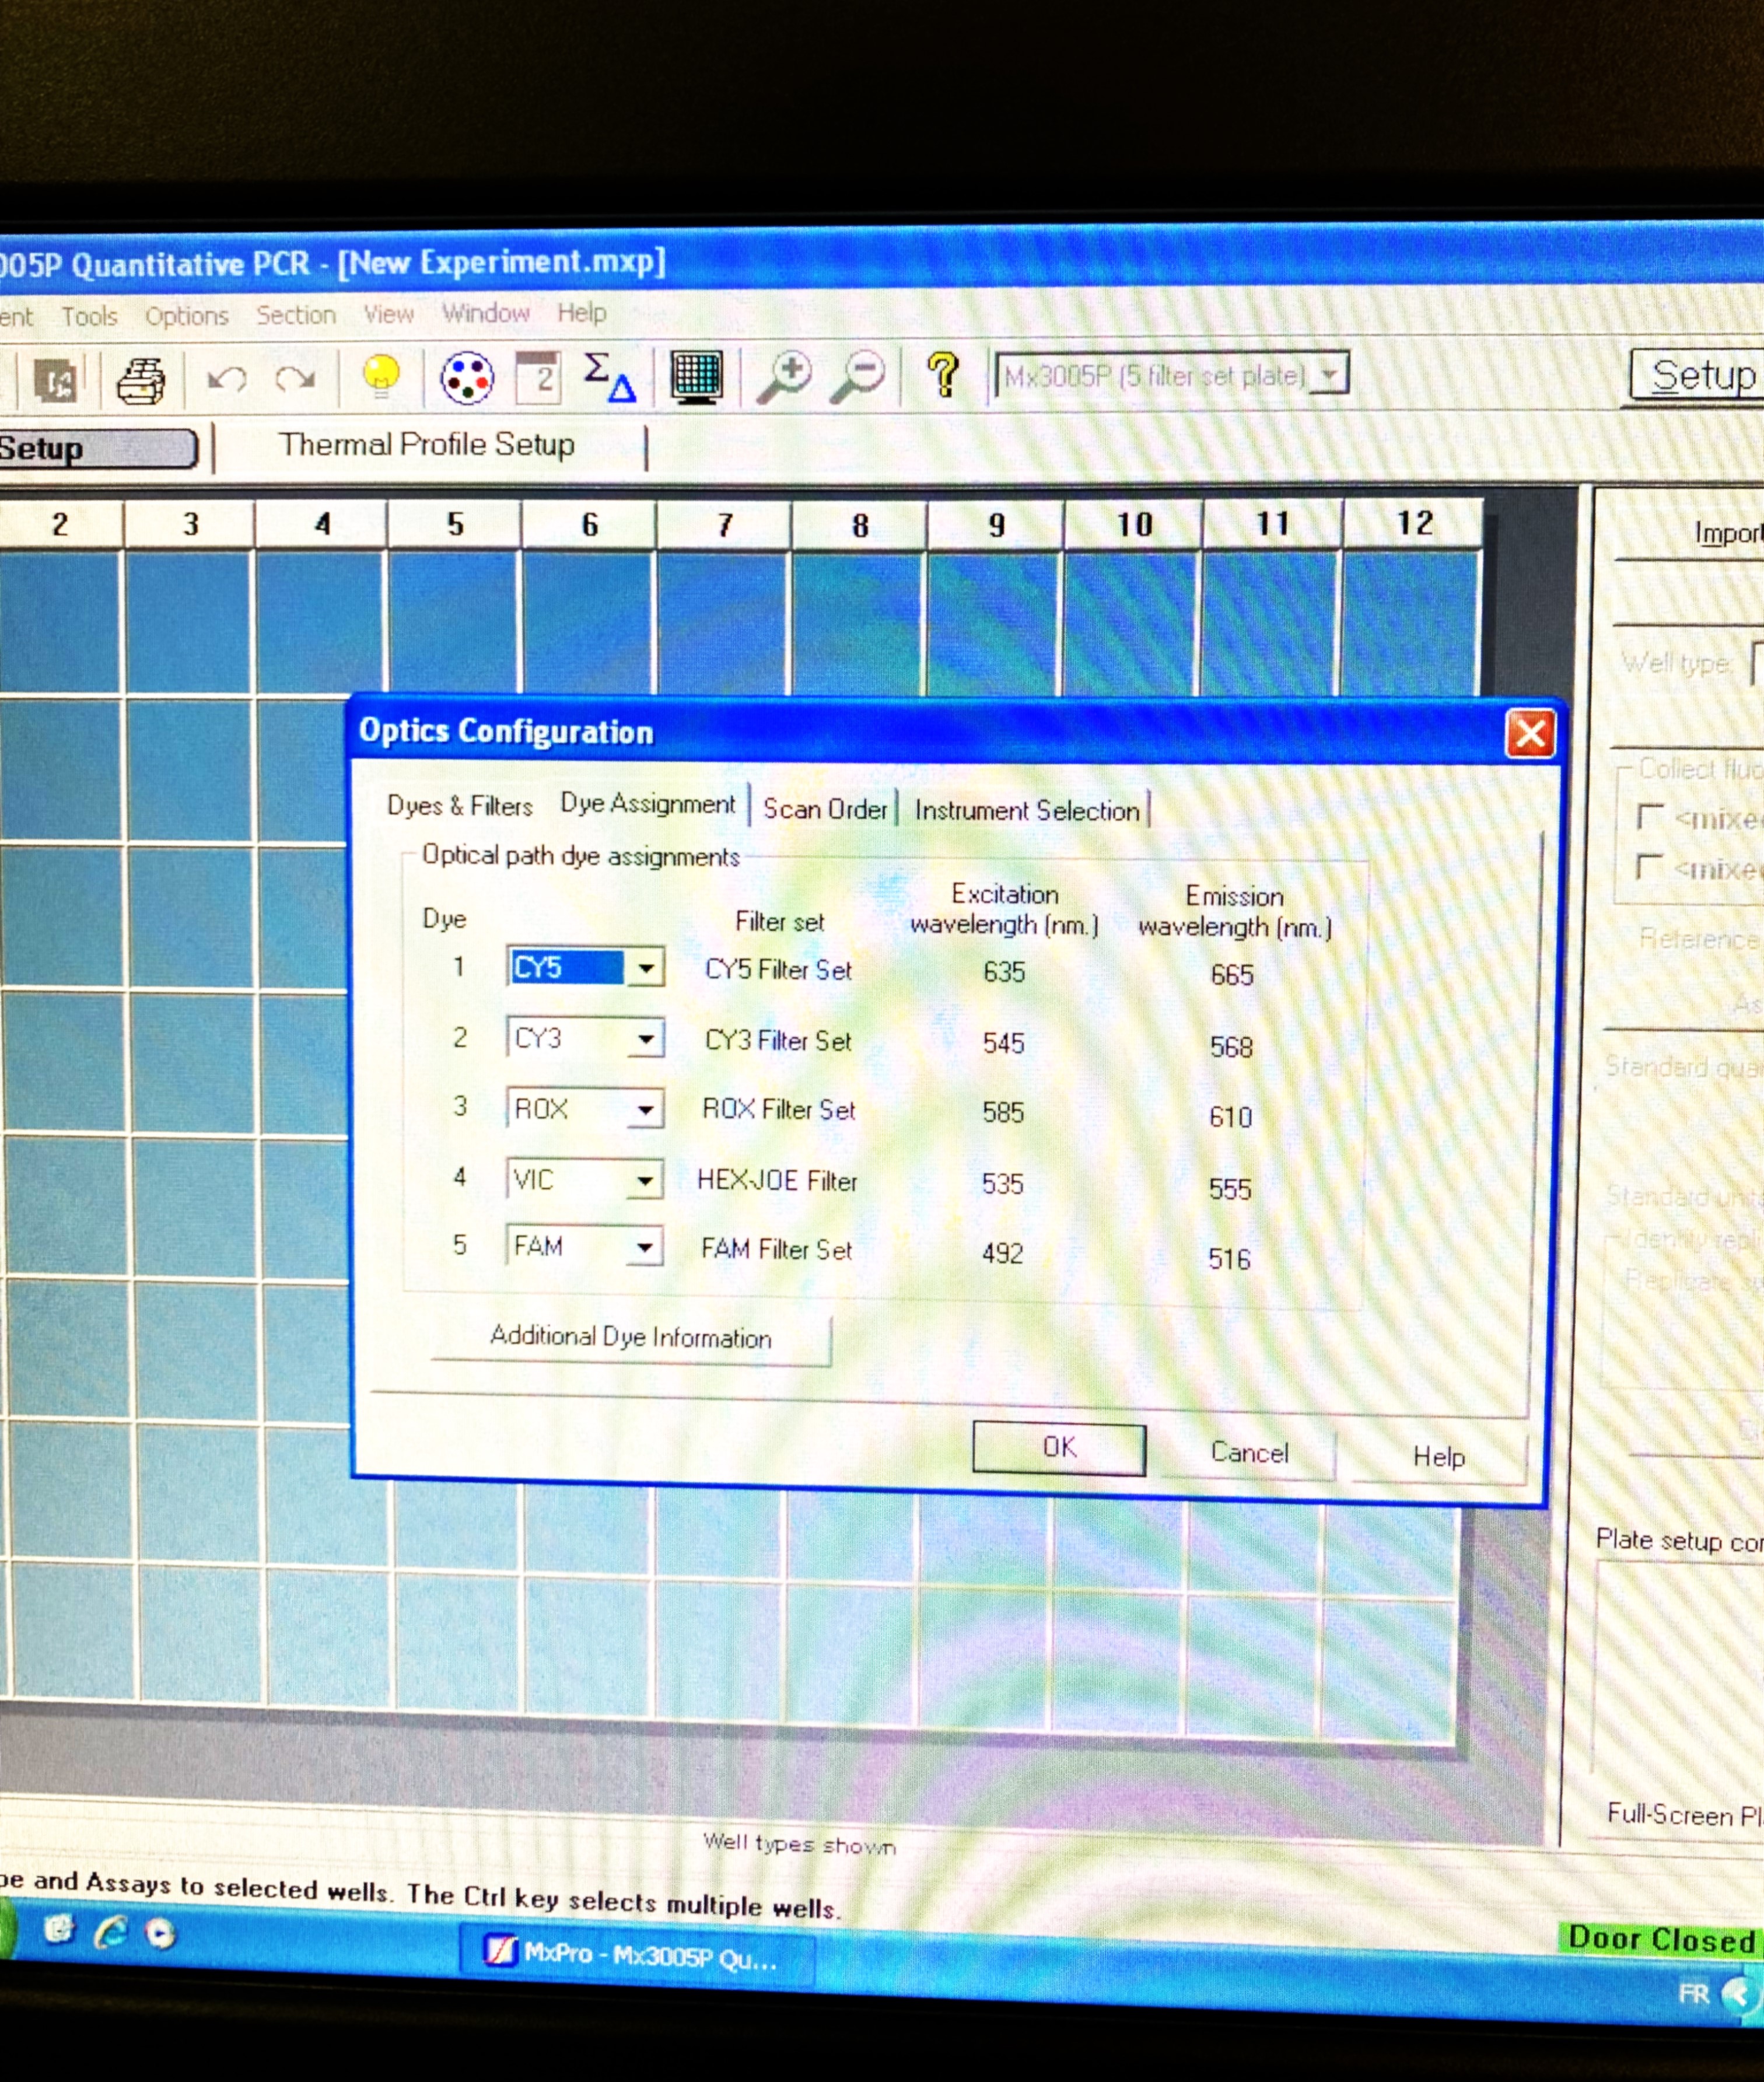1764x2082 pixels.
Task: Zoom out using the magnifier minus icon
Action: click(860, 375)
